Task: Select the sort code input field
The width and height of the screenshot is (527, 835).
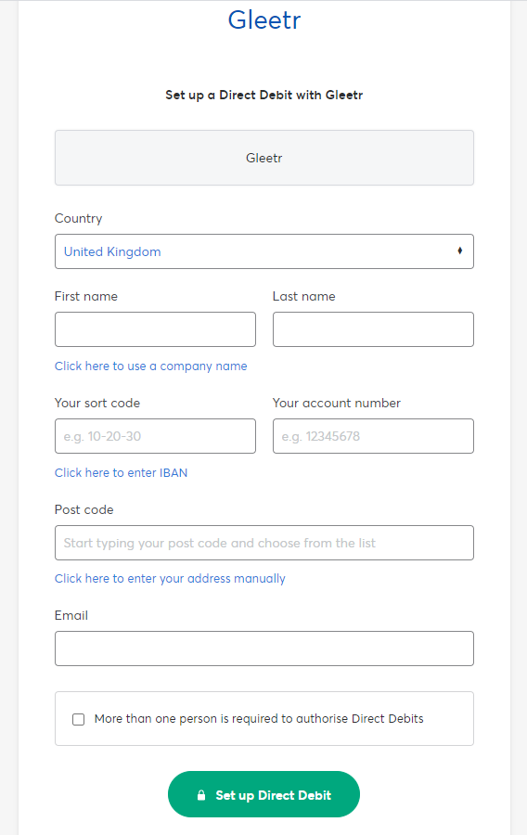Action: tap(156, 436)
